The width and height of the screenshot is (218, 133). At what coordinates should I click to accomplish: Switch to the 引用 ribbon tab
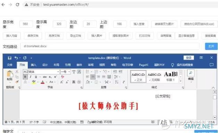(68, 65)
